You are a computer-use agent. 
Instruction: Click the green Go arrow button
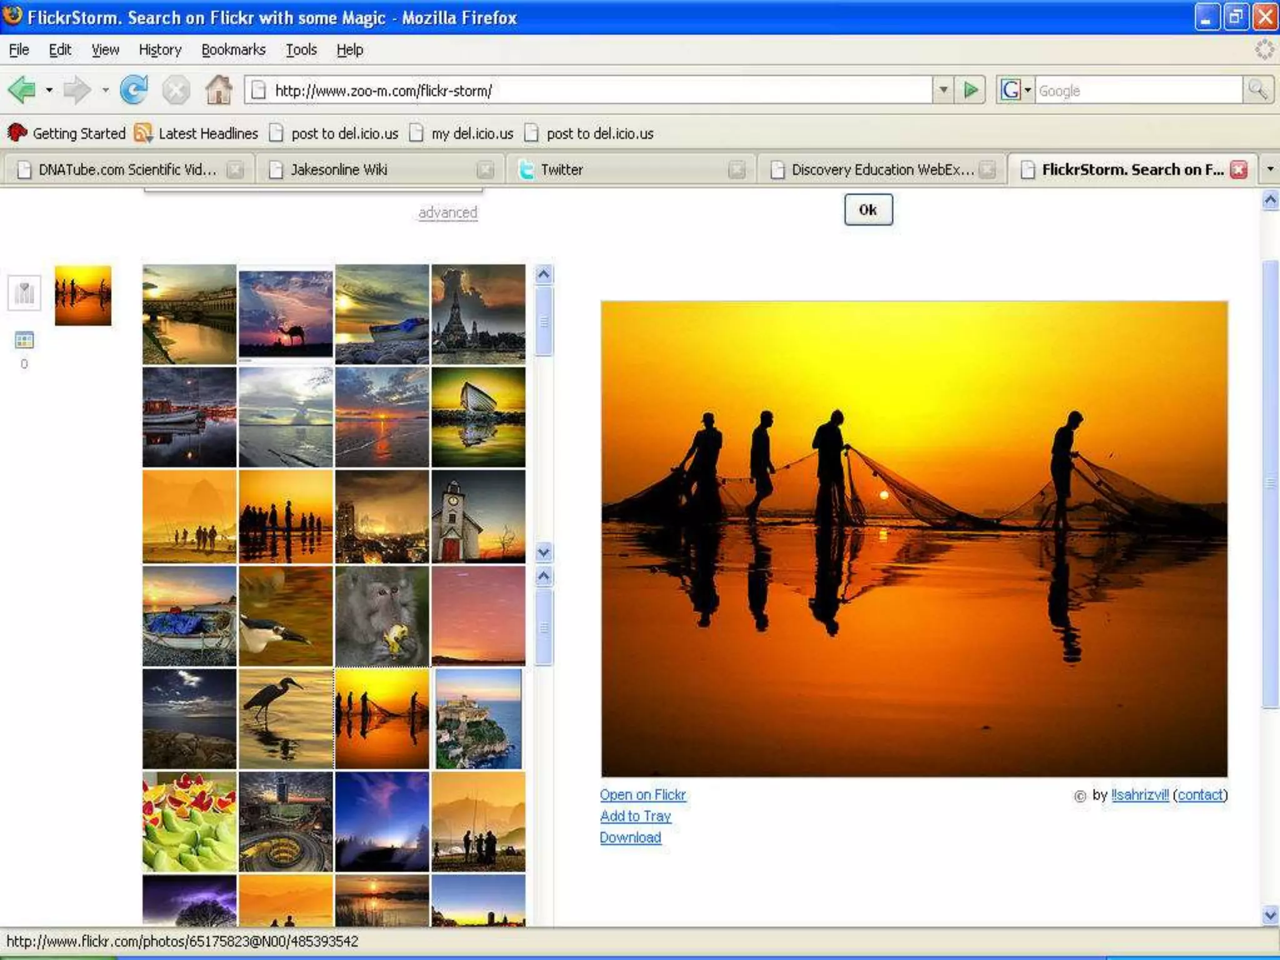971,91
